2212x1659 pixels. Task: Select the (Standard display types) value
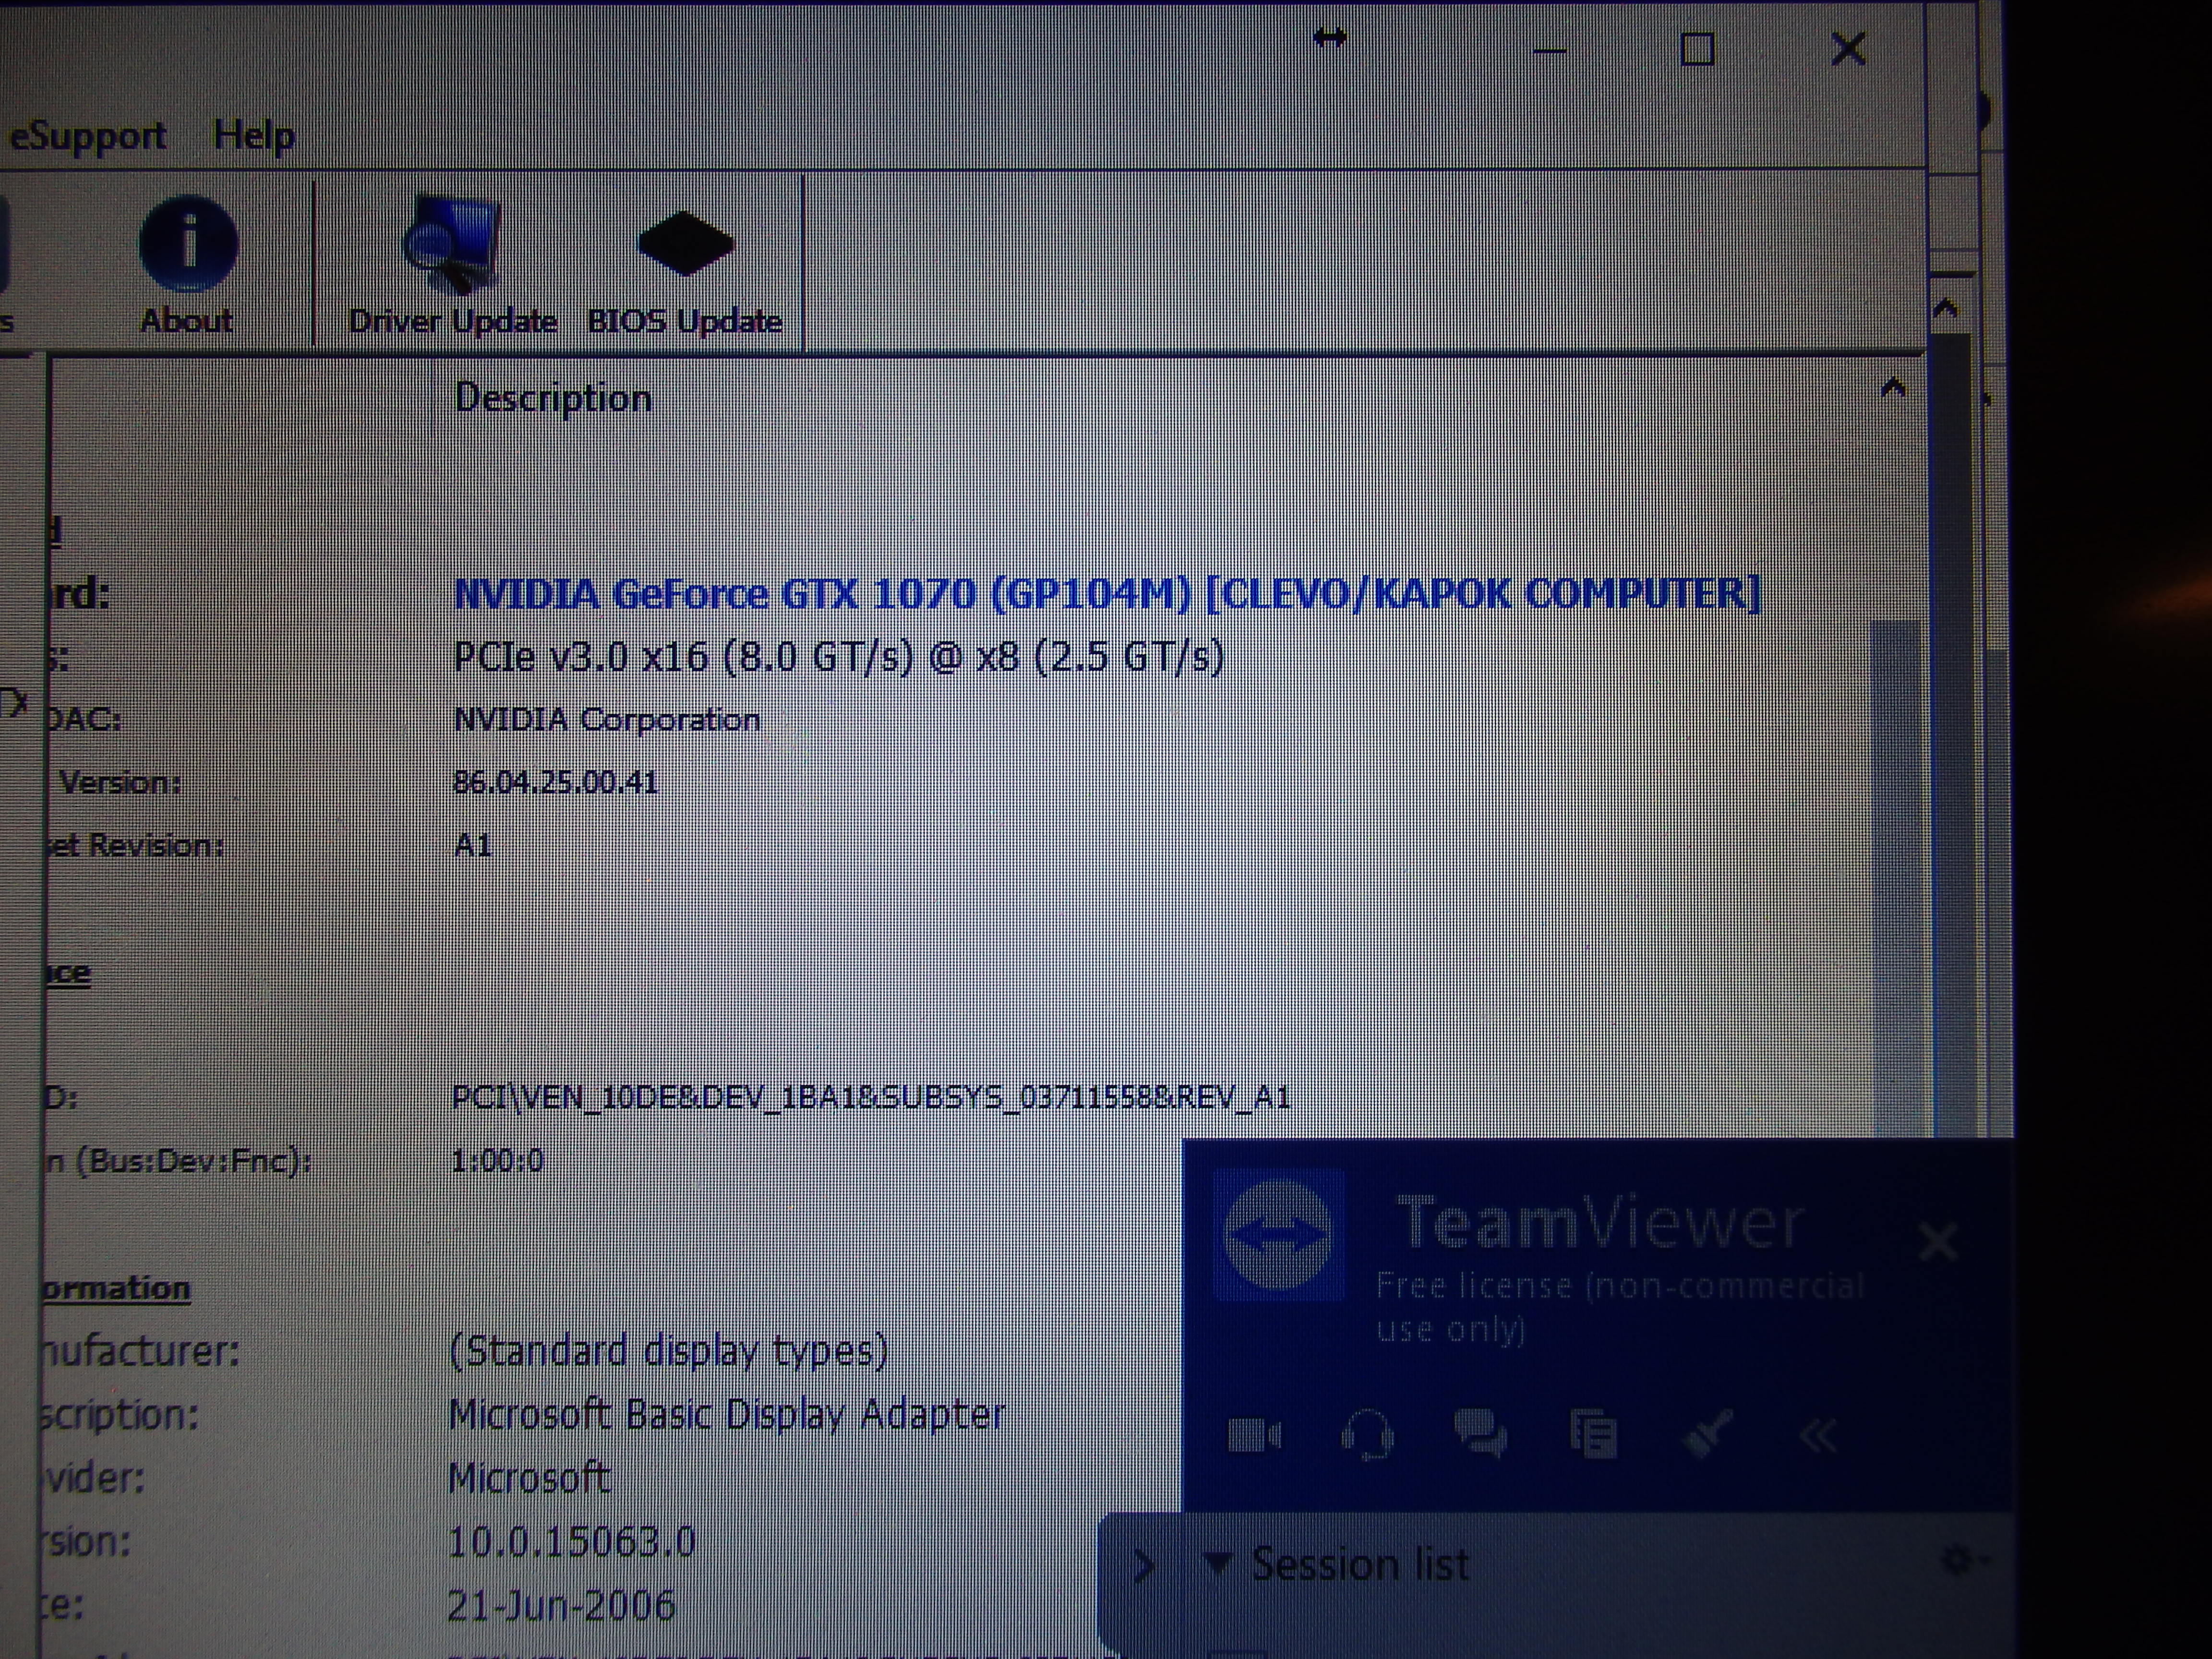pyautogui.click(x=669, y=1351)
